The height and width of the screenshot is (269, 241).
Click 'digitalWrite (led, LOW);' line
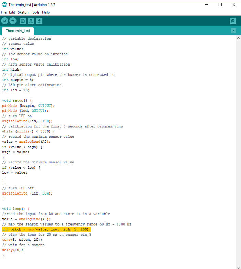[x=28, y=193]
